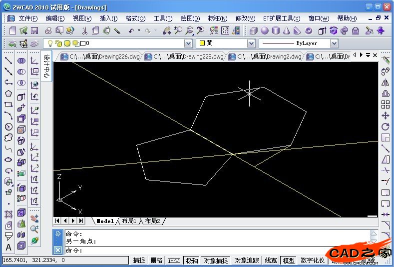
Task: Close the command line panel
Action: click(x=58, y=250)
